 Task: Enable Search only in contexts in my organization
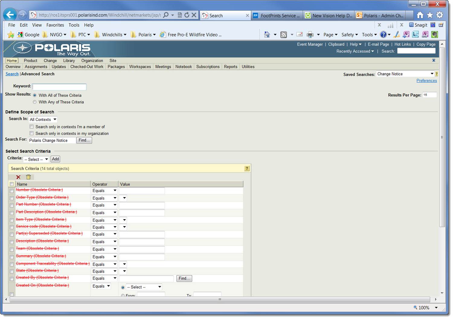32,134
